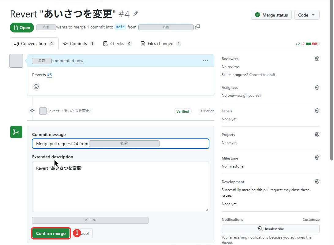This screenshot has width=334, height=245.
Task: Click the Open status badge
Action: point(22,28)
